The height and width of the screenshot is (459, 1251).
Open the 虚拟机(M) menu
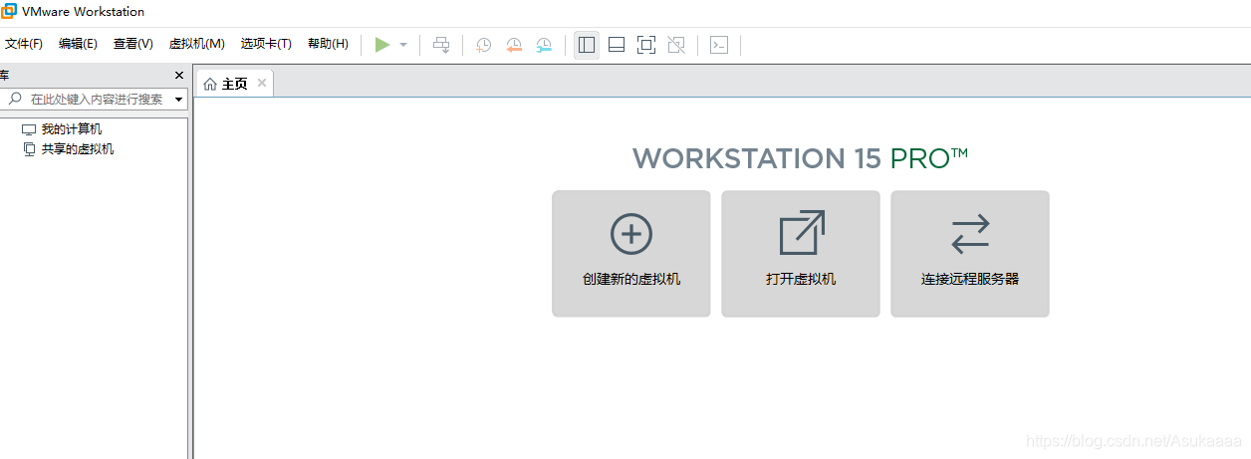coord(197,44)
